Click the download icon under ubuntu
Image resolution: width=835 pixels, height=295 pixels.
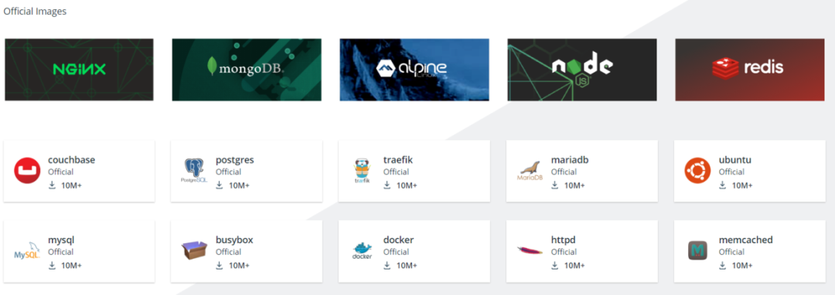pos(723,185)
